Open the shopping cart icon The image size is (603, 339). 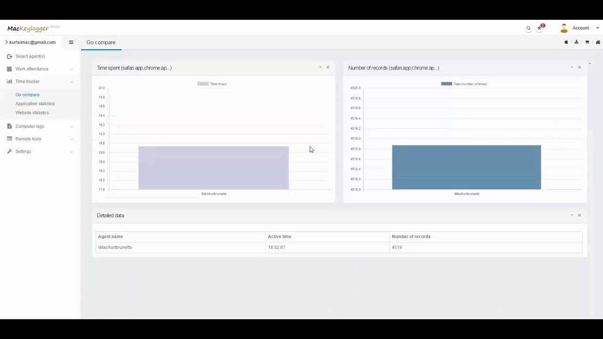[587, 42]
